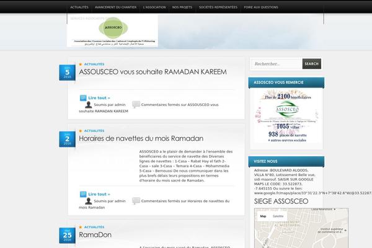Open Foire aux Questions menu
Screen dimensions: 372x248
click(261, 7)
